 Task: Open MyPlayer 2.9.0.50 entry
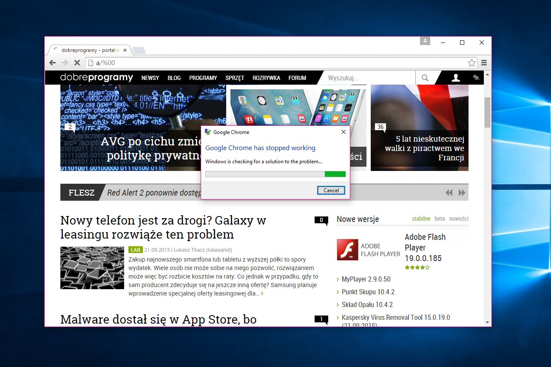[x=366, y=279]
